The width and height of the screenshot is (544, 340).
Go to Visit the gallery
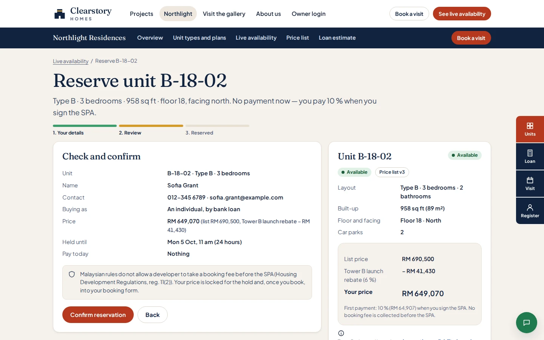point(224,14)
